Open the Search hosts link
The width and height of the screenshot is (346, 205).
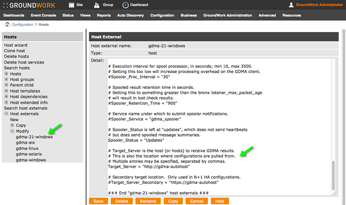point(17,68)
